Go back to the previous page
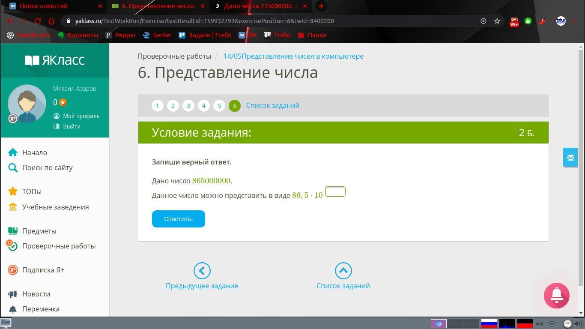Screen dimensions: 585x329 11,21
